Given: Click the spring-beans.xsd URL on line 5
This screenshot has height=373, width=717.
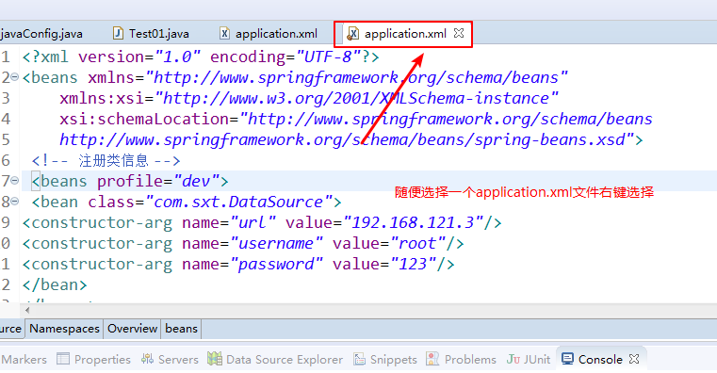Looking at the screenshot, I should pyautogui.click(x=347, y=139).
